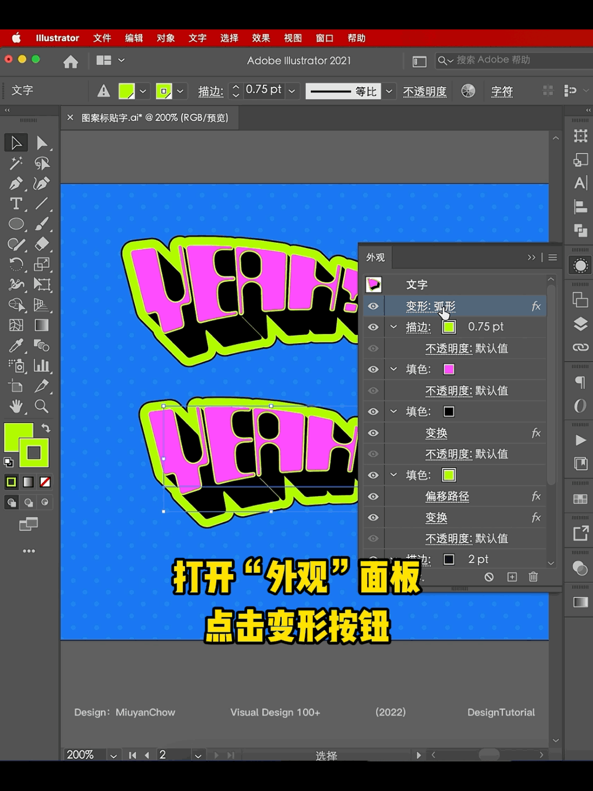The height and width of the screenshot is (791, 593).
Task: Select the Eyedropper tool
Action: point(16,345)
